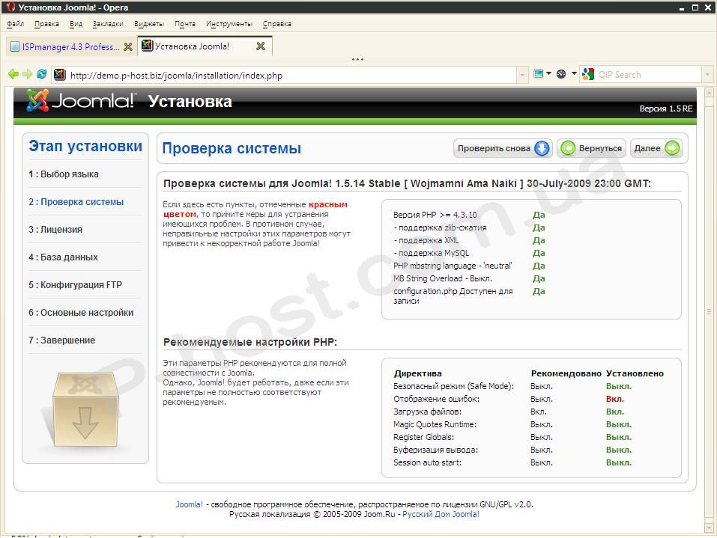Screen dimensions: 717x538
Task: Click the site favicon in the address bar
Action: tap(60, 74)
